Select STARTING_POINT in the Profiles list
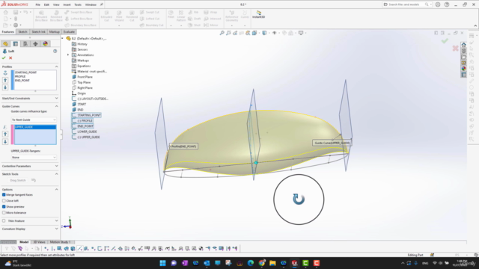Image resolution: width=479 pixels, height=269 pixels. click(x=25, y=72)
